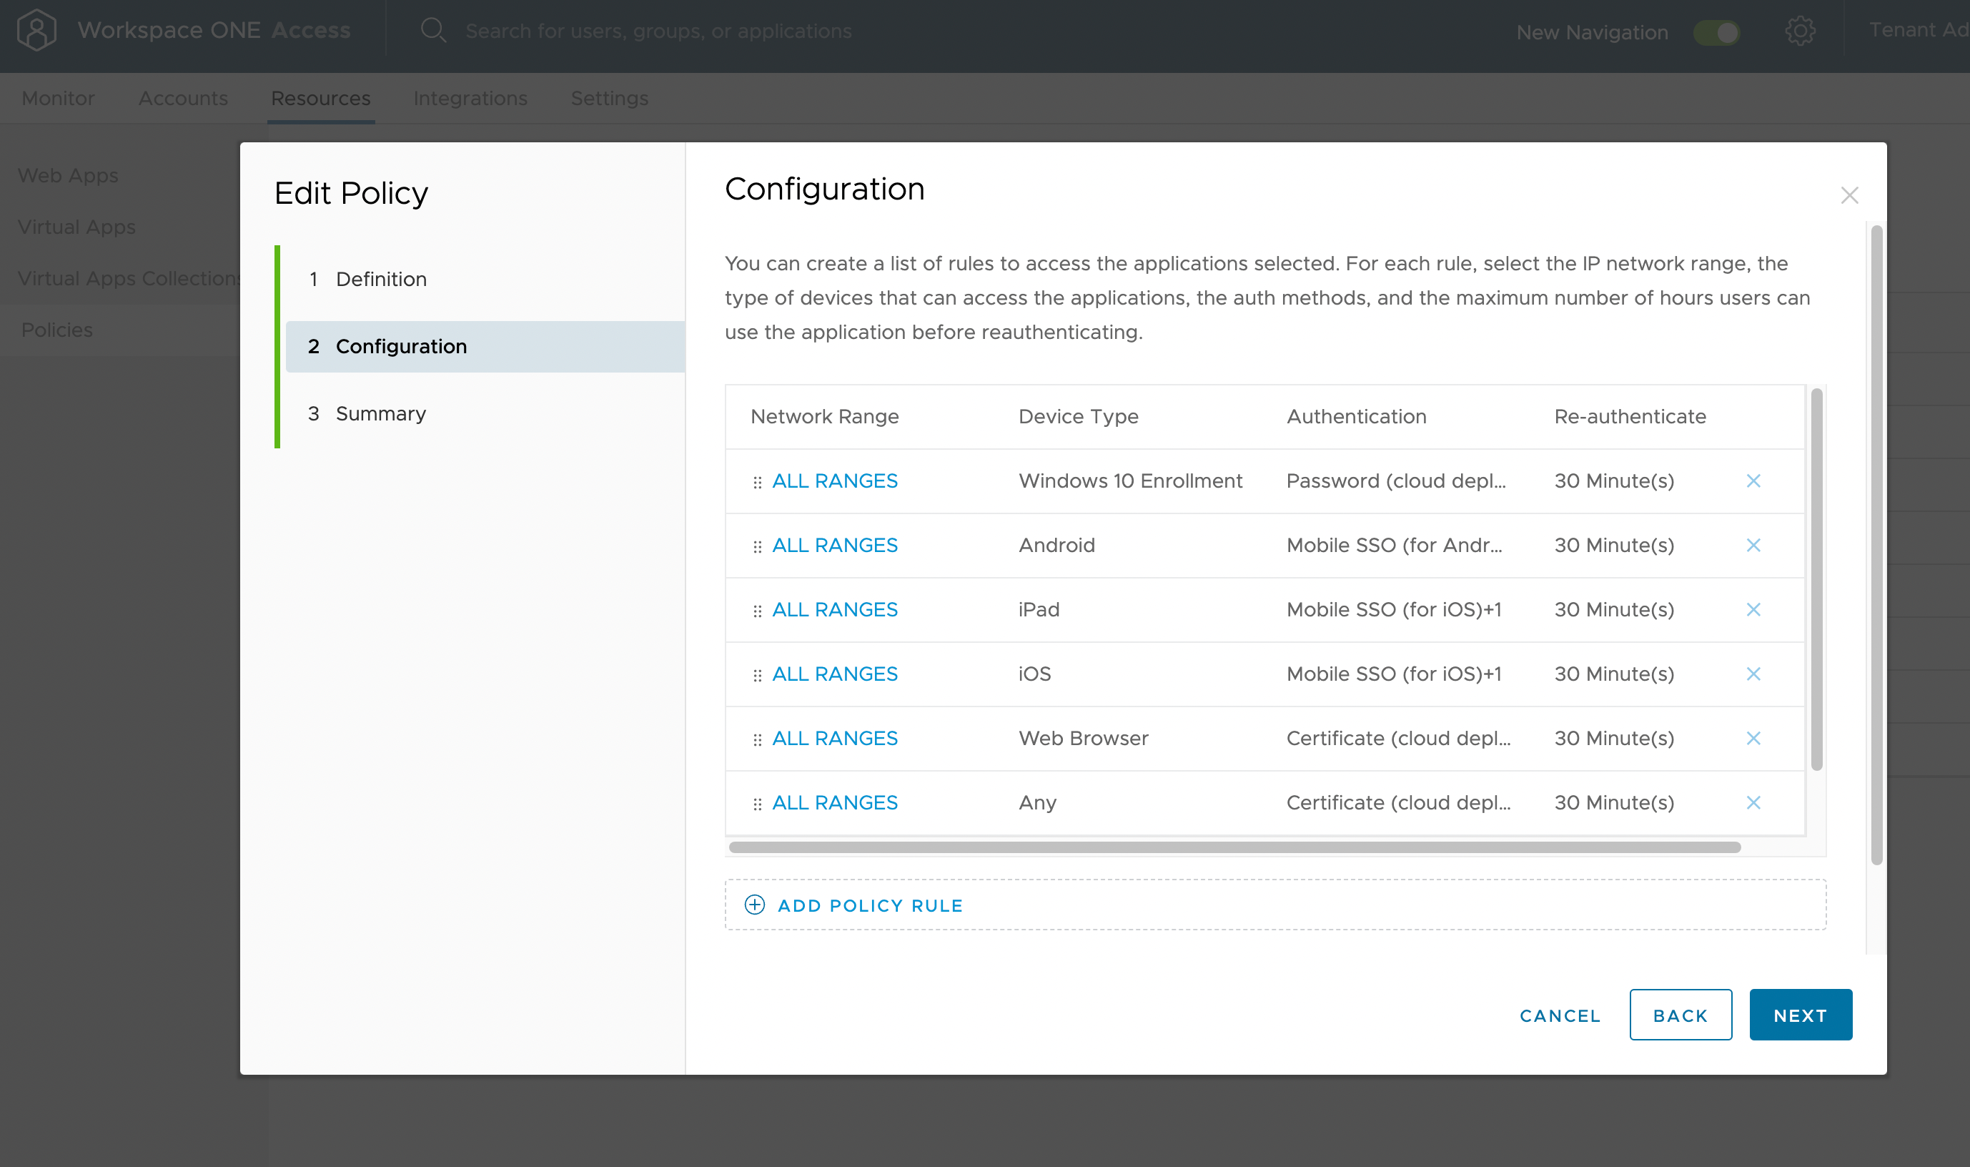Delete the Windows 10 Enrollment rule

click(x=1753, y=481)
